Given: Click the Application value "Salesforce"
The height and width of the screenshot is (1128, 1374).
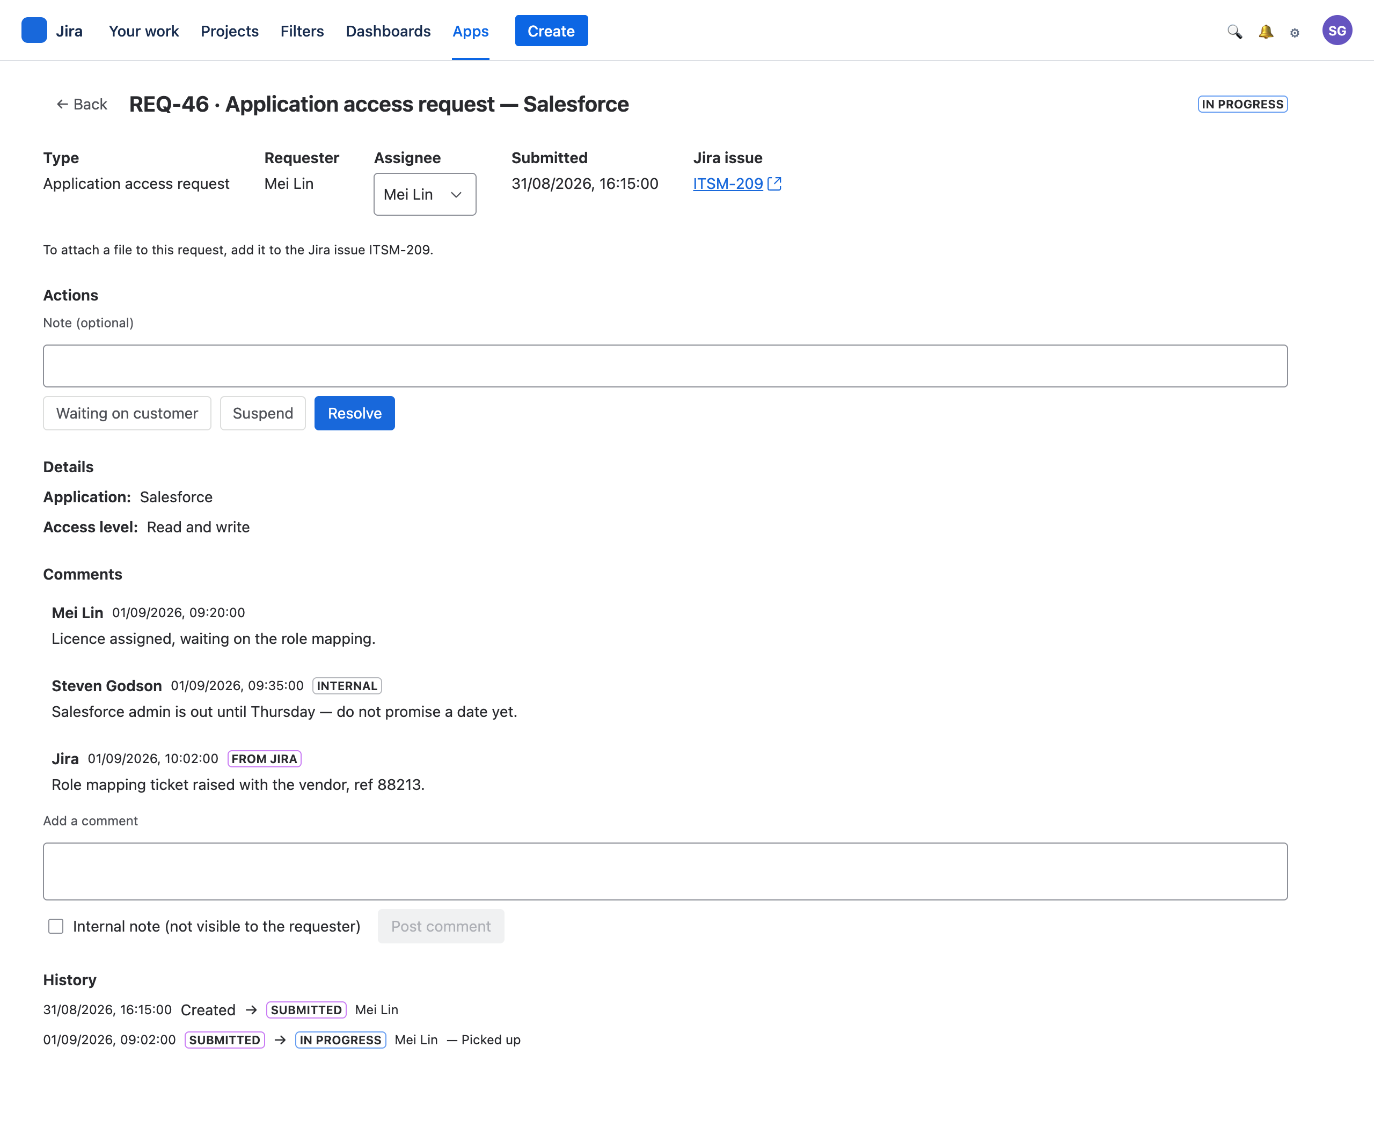Looking at the screenshot, I should [x=176, y=497].
